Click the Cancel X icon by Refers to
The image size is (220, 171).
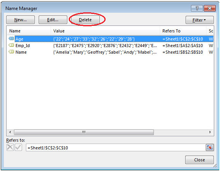point(10,147)
